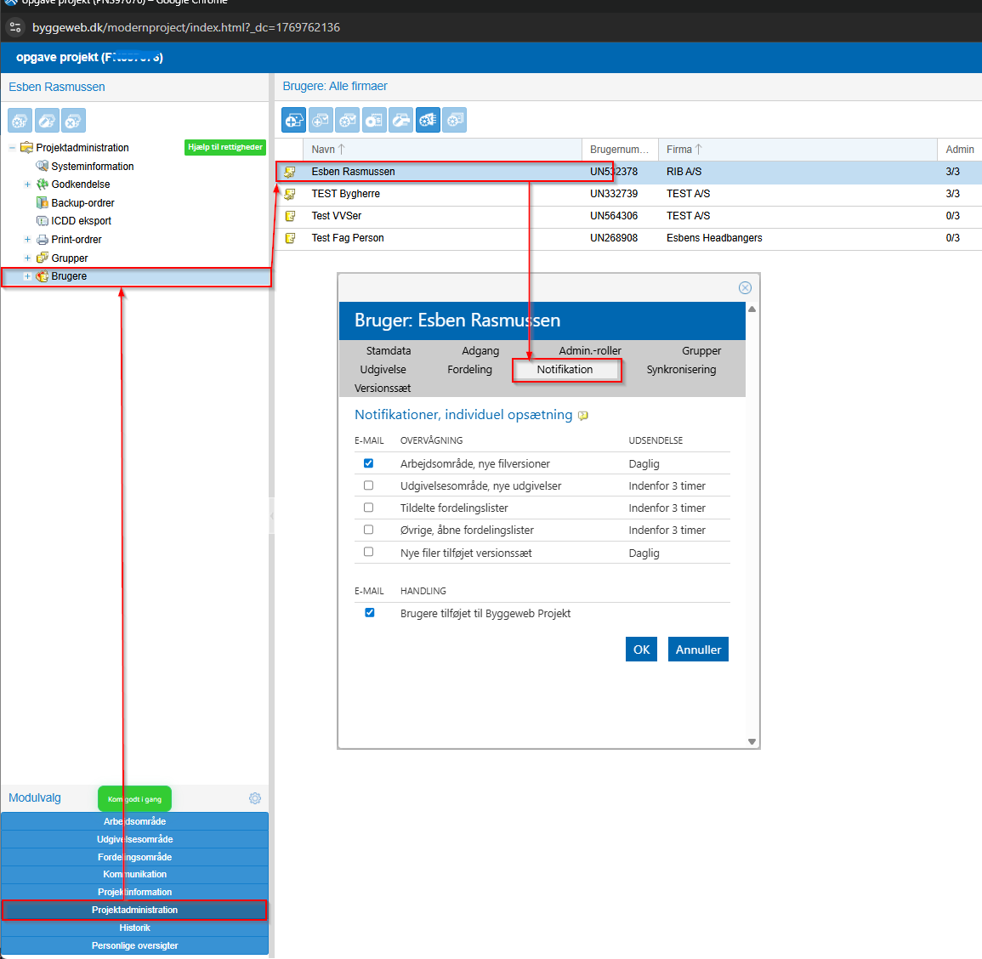
Task: Select the Projektadministration module button
Action: (x=134, y=911)
